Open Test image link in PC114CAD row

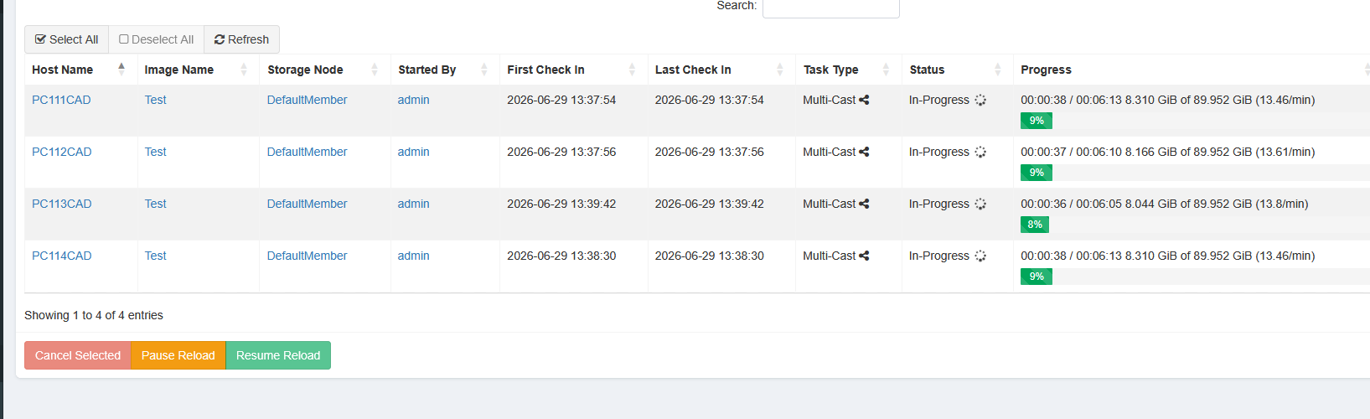tap(155, 256)
